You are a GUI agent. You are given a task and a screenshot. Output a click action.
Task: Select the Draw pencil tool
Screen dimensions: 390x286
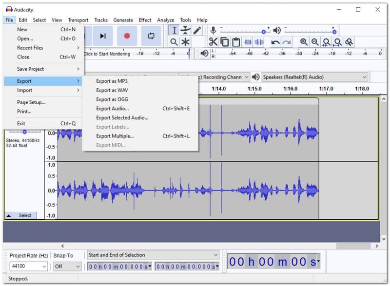click(x=197, y=31)
